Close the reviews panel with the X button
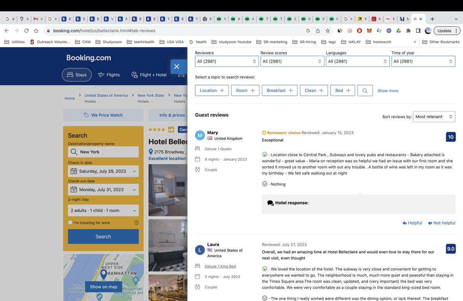The image size is (463, 301). [177, 66]
